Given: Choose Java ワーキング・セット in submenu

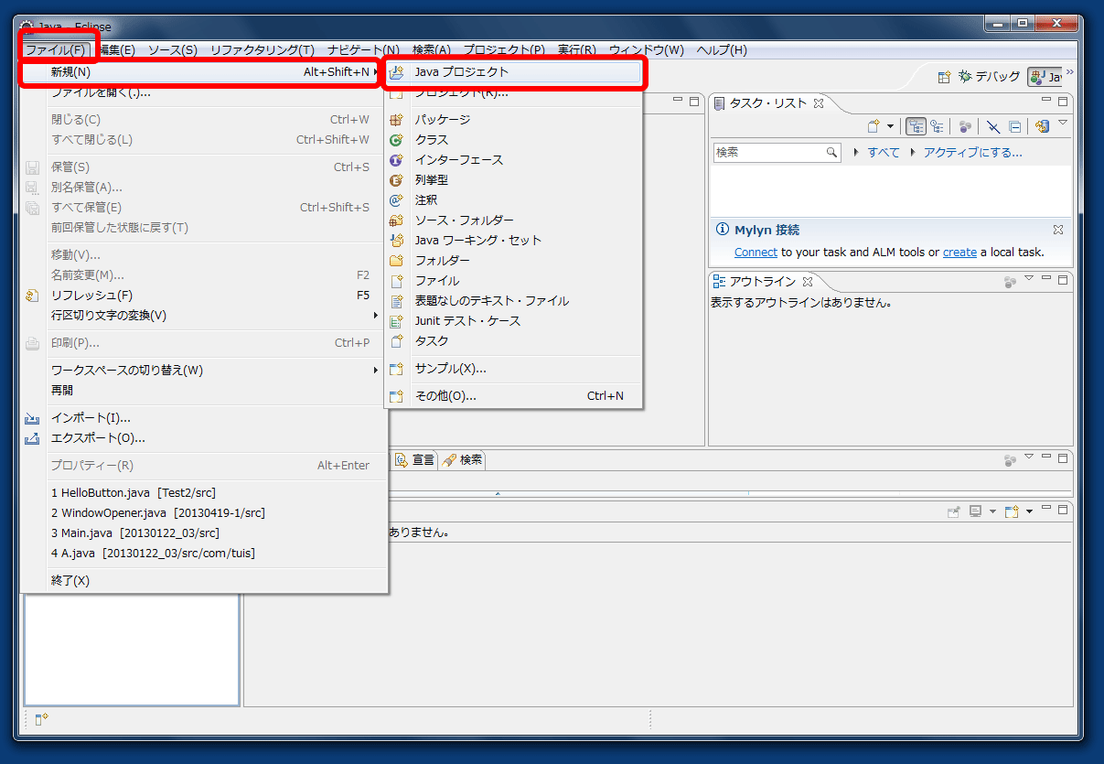Looking at the screenshot, I should [x=513, y=241].
